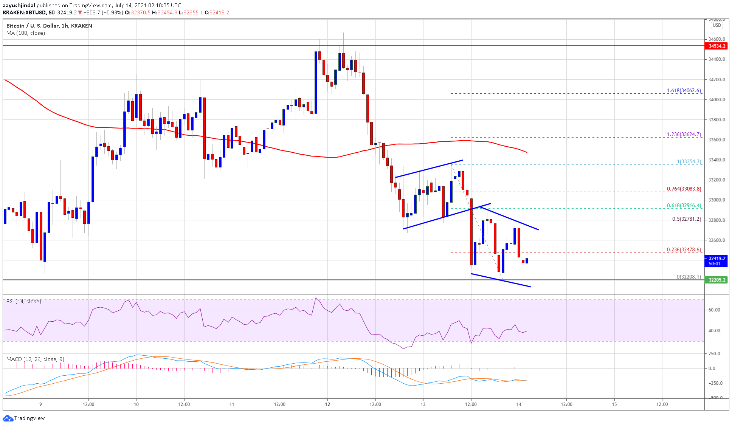Click the 0(32208.1) Fibonacci base label
The image size is (732, 426).
(x=689, y=277)
